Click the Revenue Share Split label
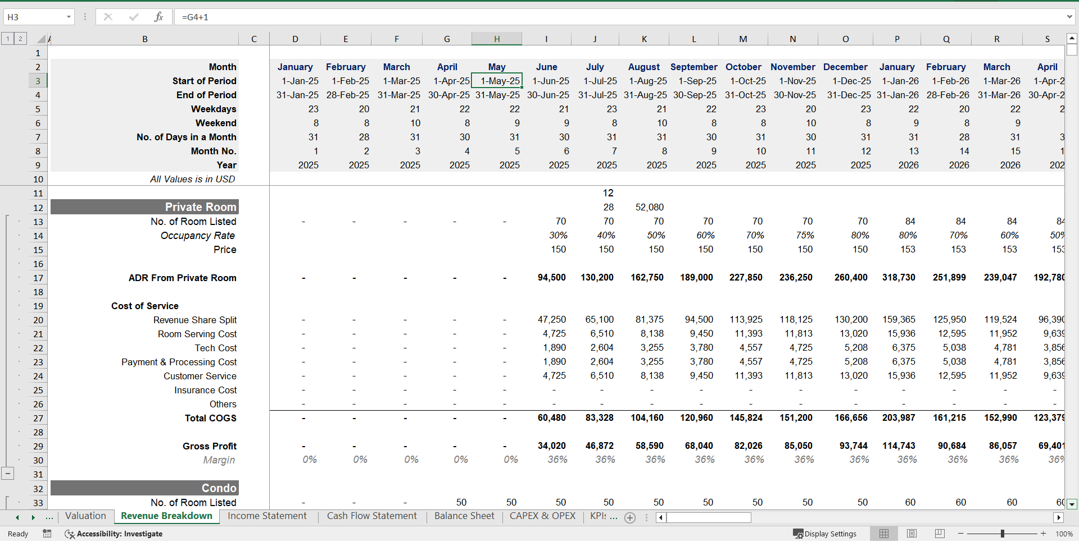Viewport: 1079px width, 542px height. [x=195, y=320]
